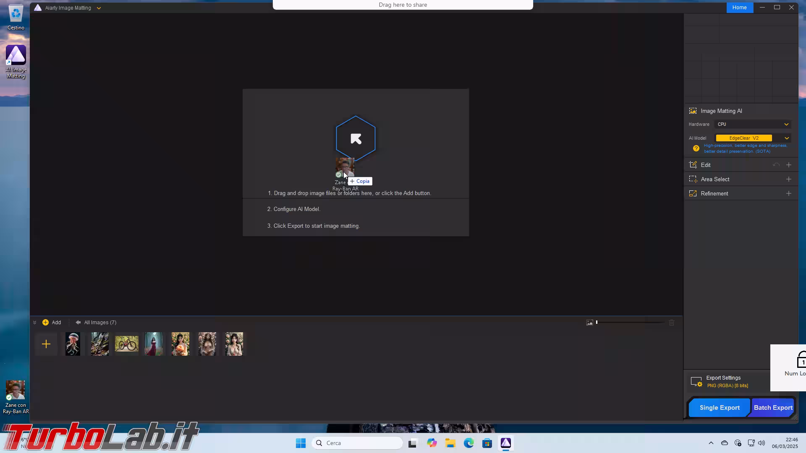
Task: Adjust the thumbnail size slider
Action: 597,323
